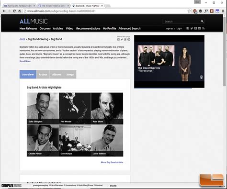
Task: Switch to the Artists tab
Action: (x=43, y=74)
